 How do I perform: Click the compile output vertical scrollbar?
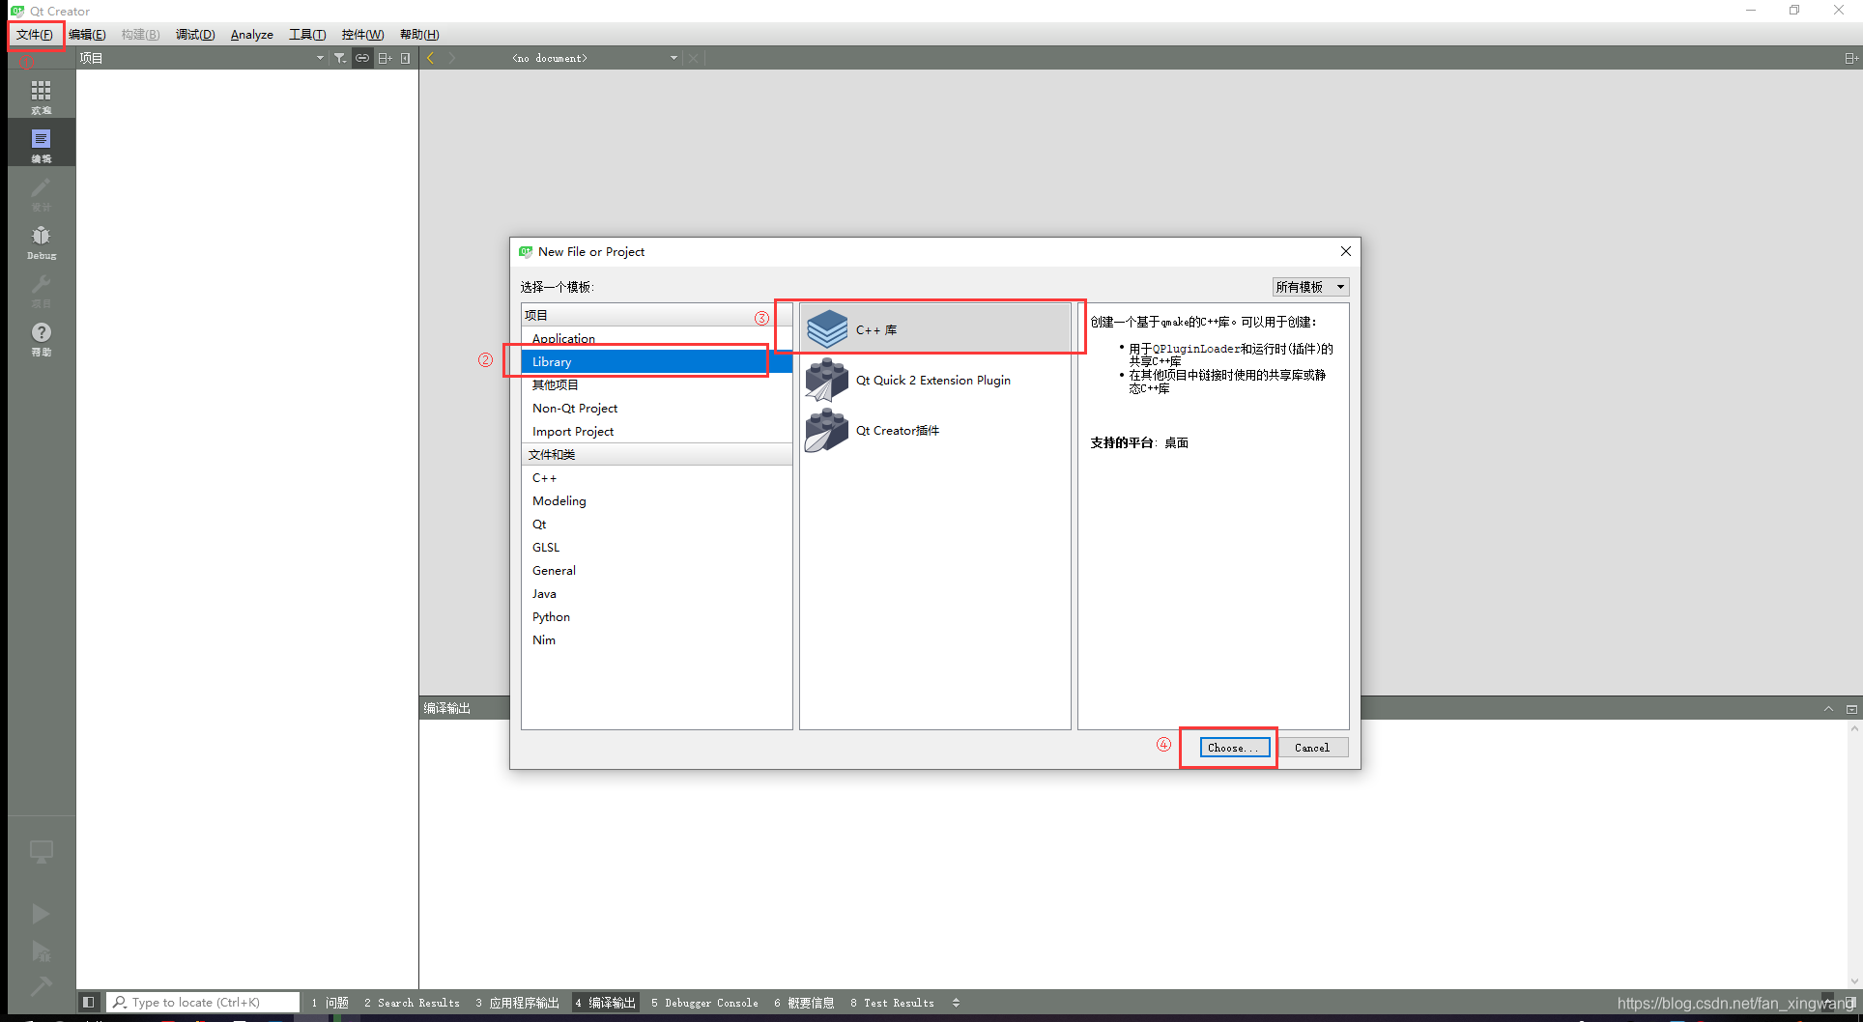coord(1853,854)
